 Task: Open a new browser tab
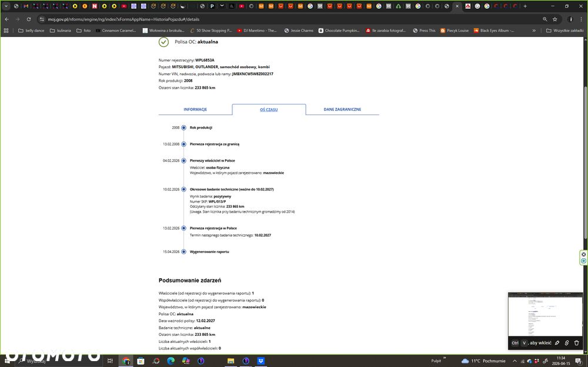525,6
